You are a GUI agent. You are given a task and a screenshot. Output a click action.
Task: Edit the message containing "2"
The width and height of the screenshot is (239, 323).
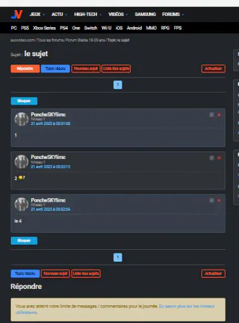pyautogui.click(x=212, y=158)
